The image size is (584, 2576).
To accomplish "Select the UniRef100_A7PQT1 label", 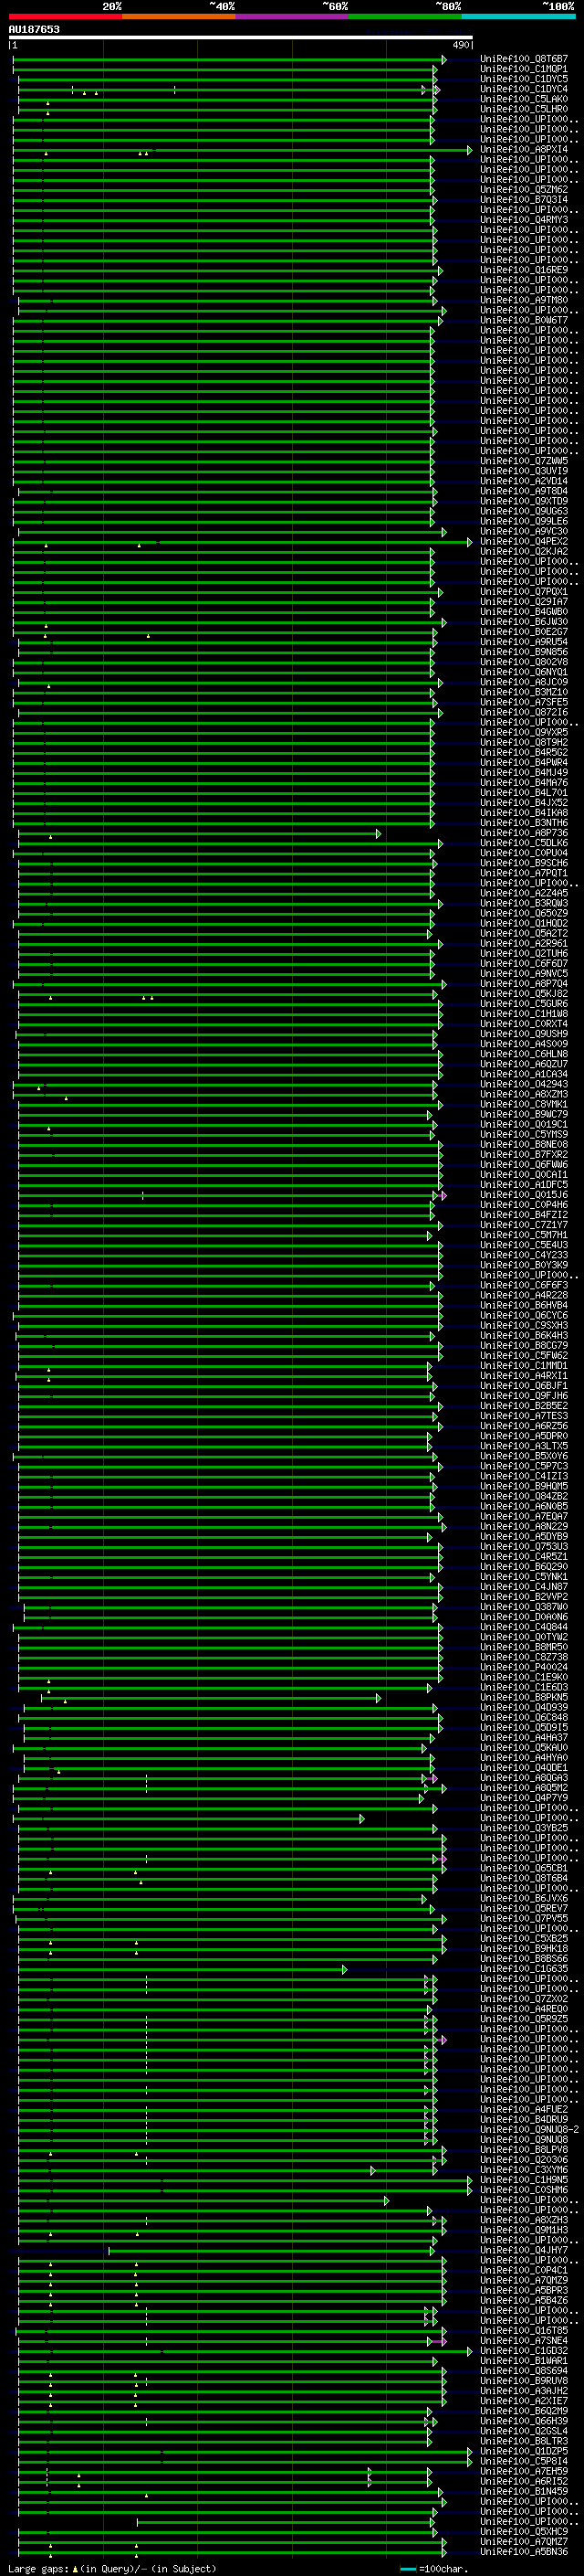I will (x=524, y=873).
